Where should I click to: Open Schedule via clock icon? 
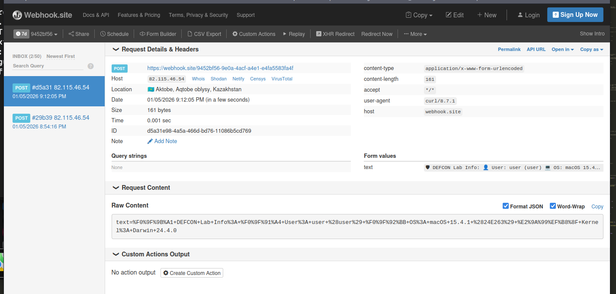(x=103, y=34)
